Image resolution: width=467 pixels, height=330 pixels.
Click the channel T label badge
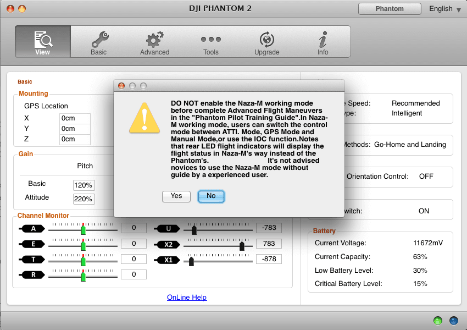pos(32,260)
